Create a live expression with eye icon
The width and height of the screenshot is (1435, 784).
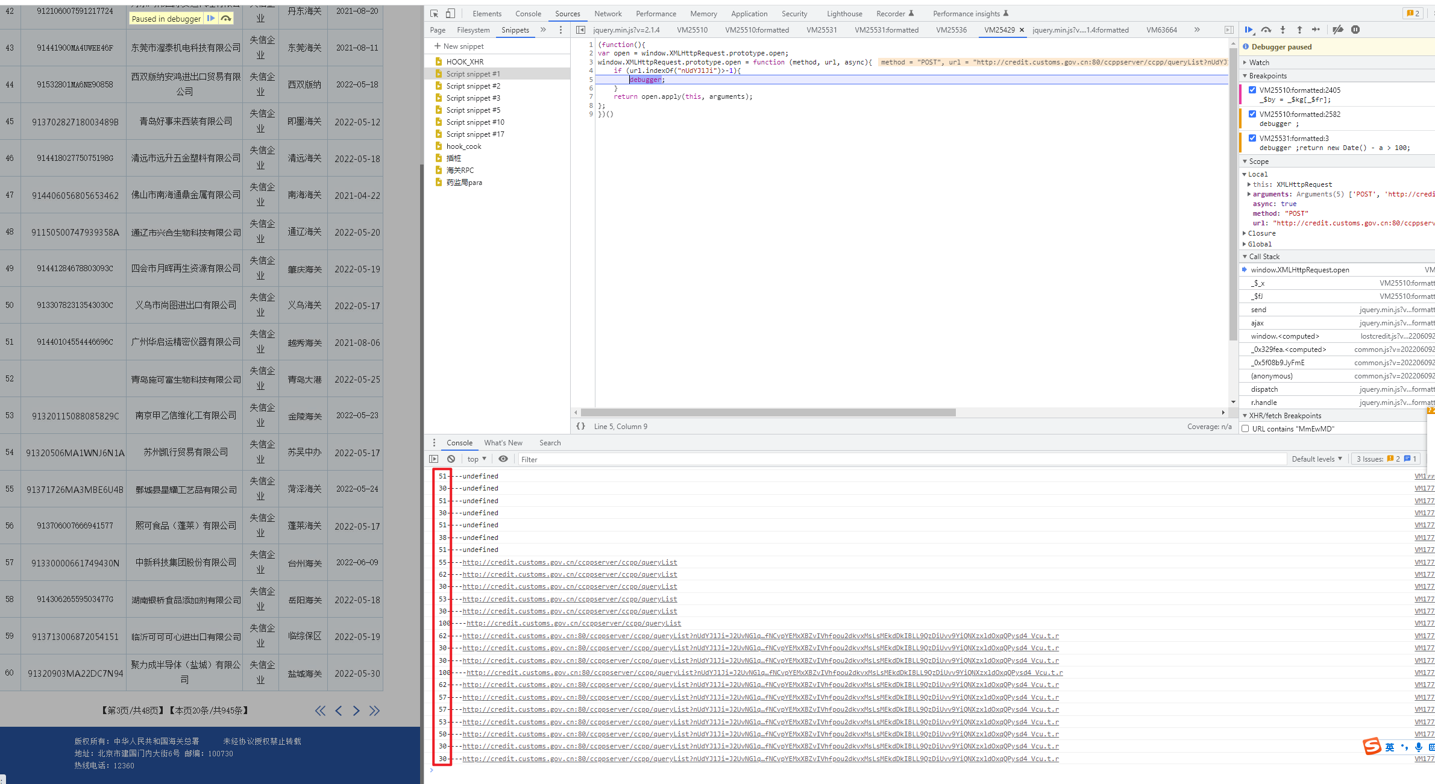point(503,459)
